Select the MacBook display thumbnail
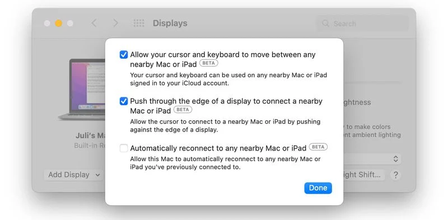 (82, 89)
